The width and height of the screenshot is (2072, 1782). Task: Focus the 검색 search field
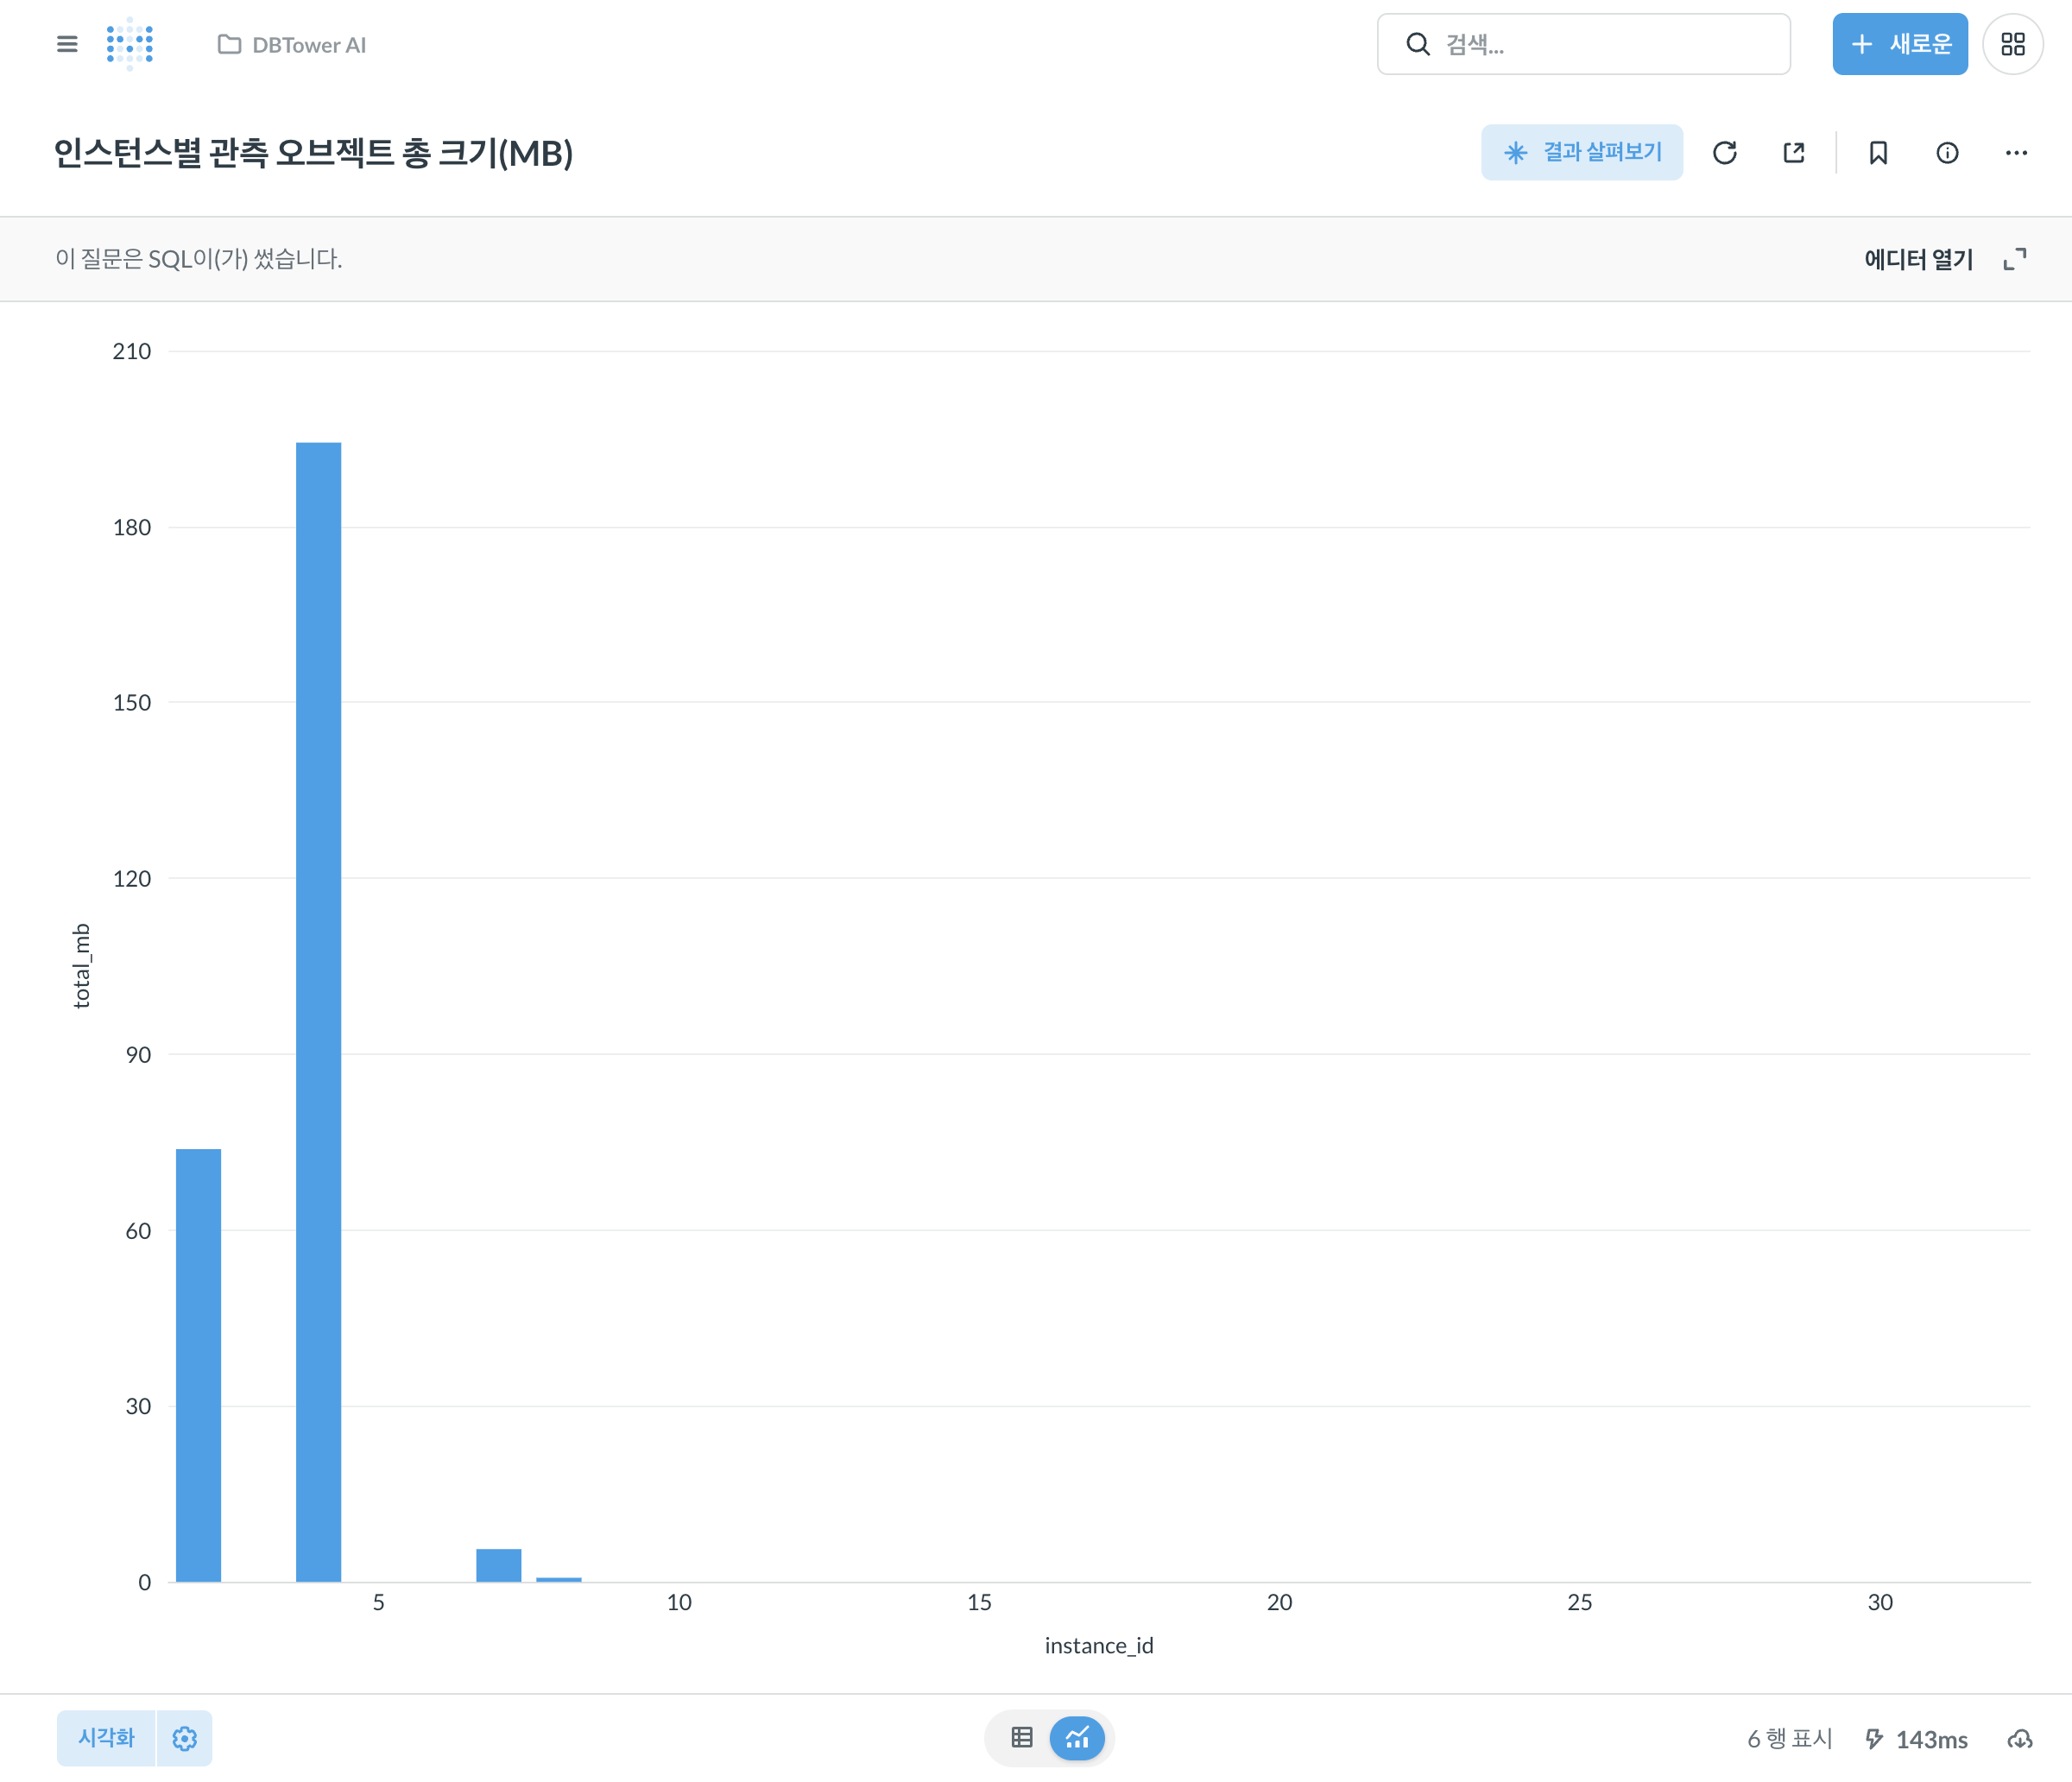[x=1583, y=44]
